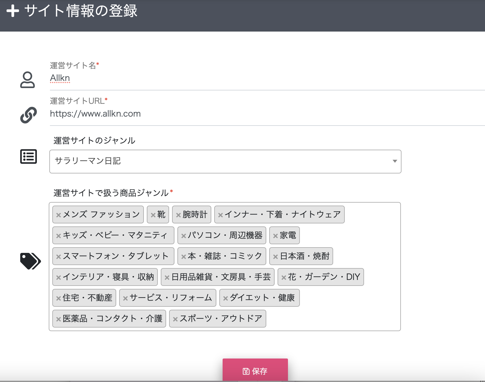Focus the 運営サイト名 field containing Allkn
Screen dimensions: 485x382
(x=267, y=78)
